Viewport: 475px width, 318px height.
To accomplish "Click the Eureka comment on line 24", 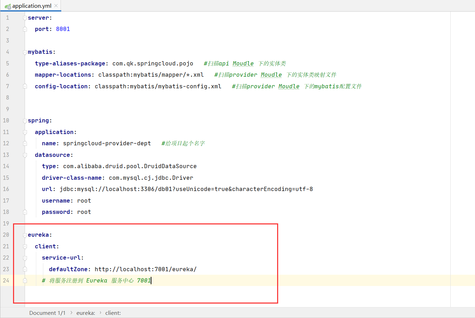I will pos(96,280).
